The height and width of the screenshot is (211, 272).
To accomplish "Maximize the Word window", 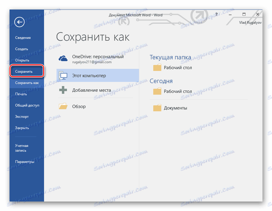I will (x=244, y=14).
